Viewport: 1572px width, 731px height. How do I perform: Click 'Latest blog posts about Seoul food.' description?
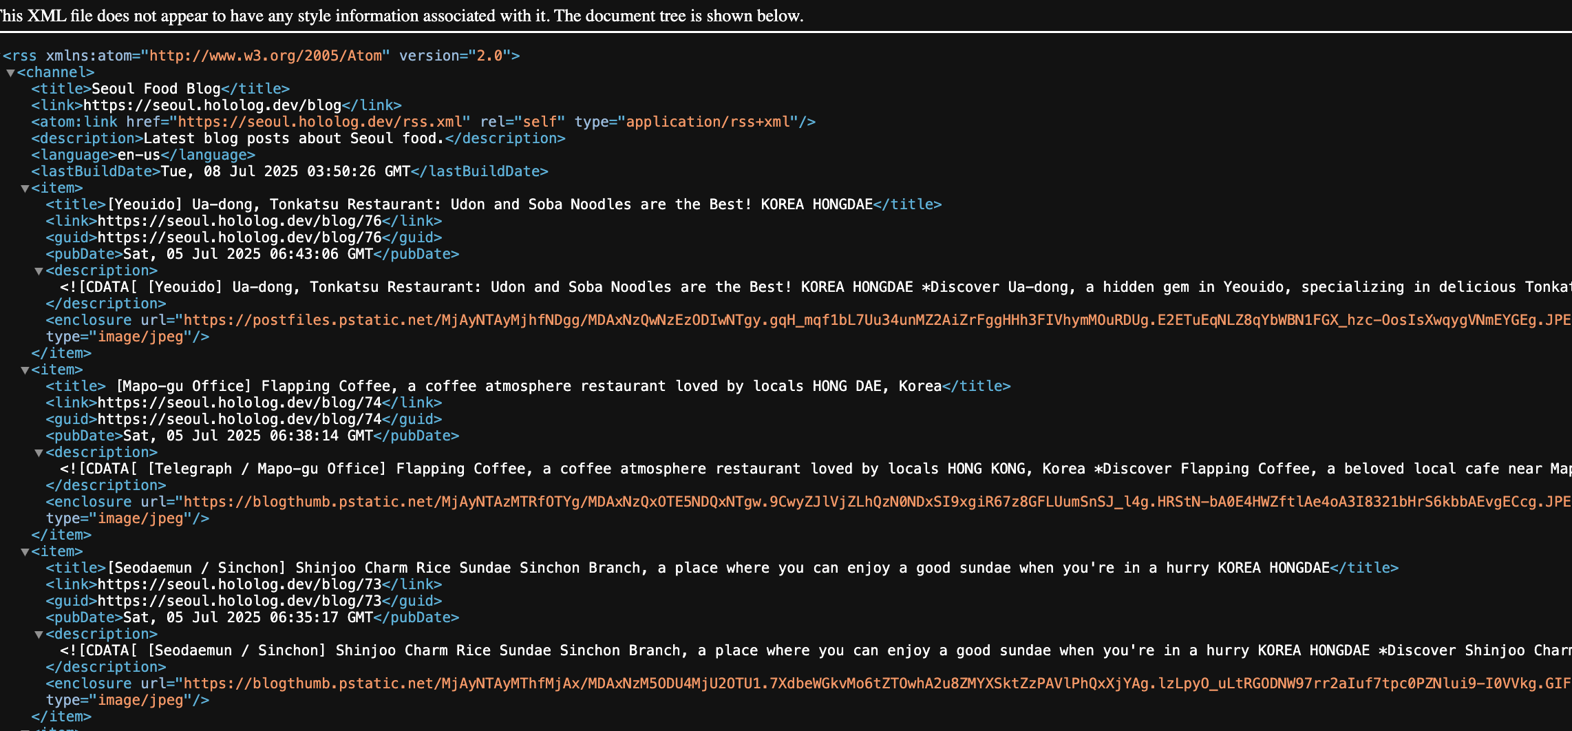[294, 138]
